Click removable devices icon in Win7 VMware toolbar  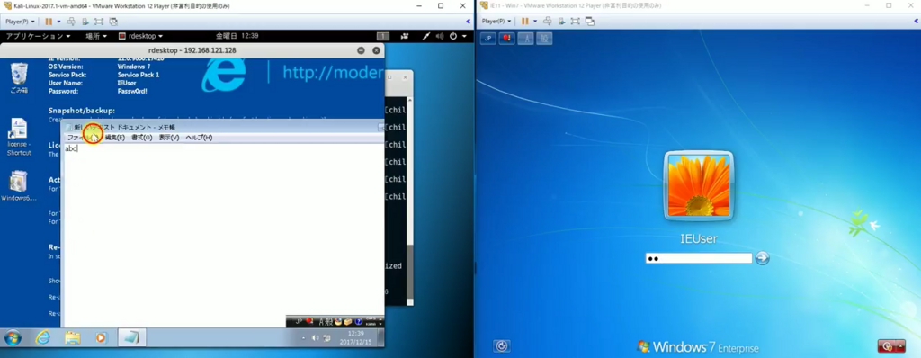561,22
